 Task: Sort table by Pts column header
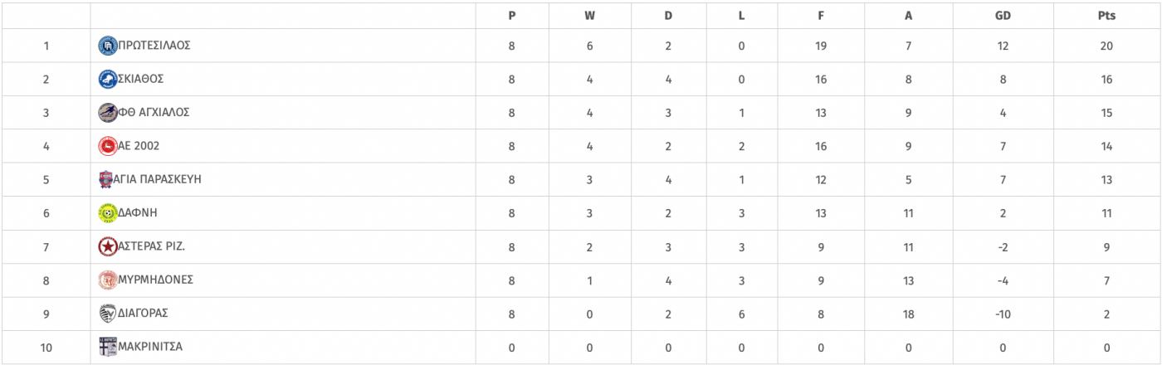tap(1106, 16)
